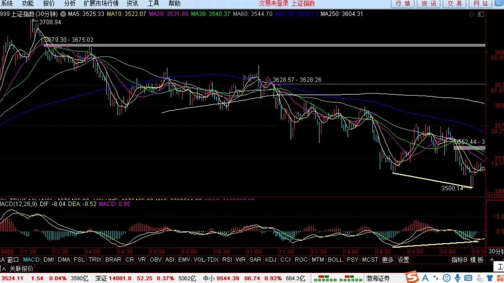Screen dimensions: 504x283
Task: Click the Sogou input method S logo
Action: [x=412, y=278]
